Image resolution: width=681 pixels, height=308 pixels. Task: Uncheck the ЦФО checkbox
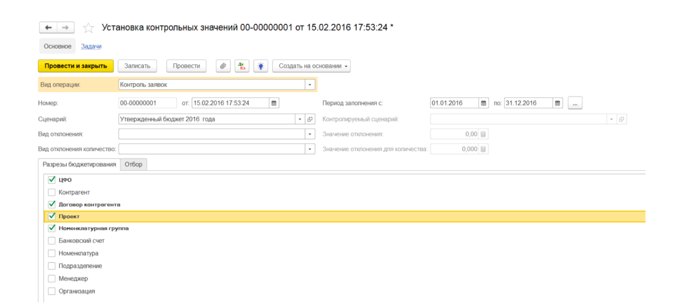(52, 180)
